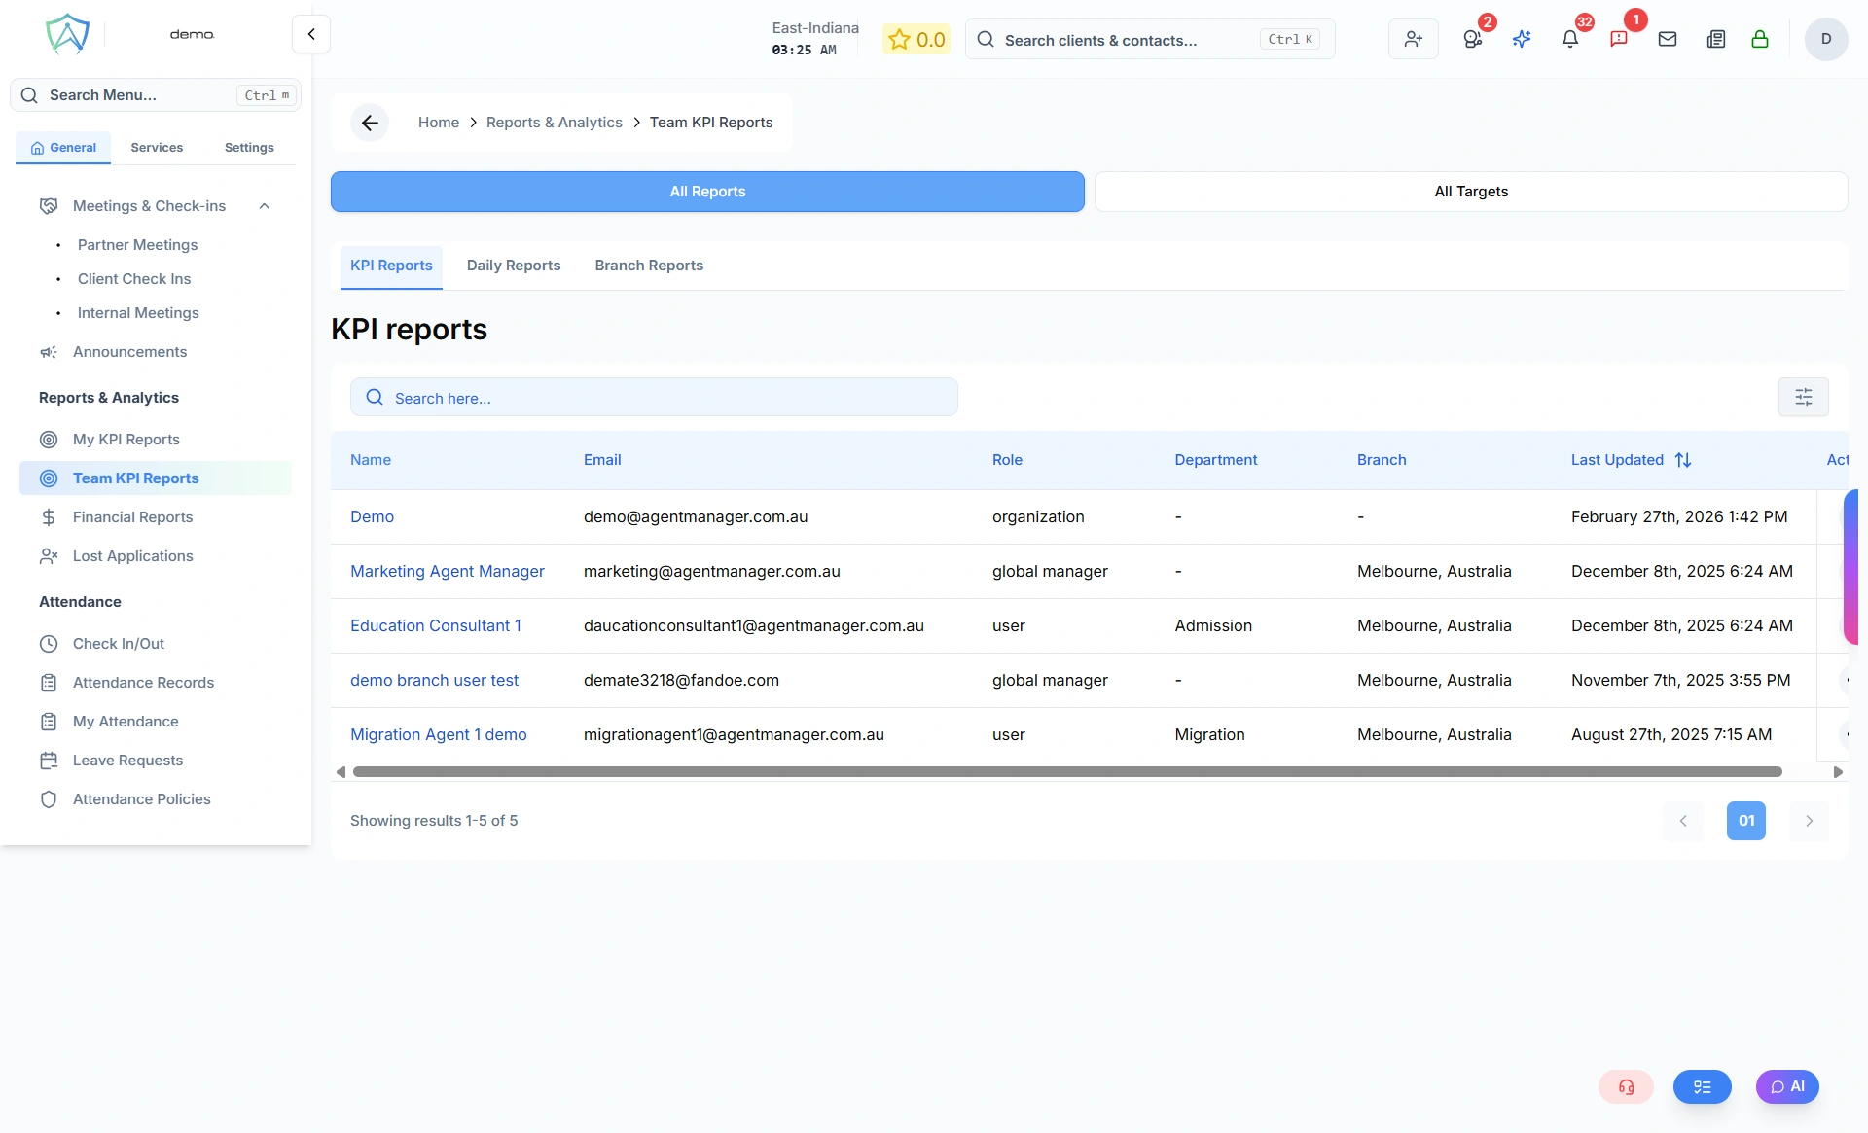Open the AI sparkles icon in the header
Viewport: 1868px width, 1133px height.
point(1522,39)
